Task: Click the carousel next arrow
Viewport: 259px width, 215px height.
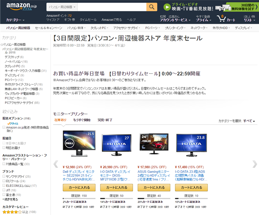Action: [x=255, y=164]
